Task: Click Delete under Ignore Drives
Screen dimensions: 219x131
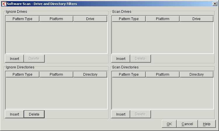Action: pyautogui.click(x=34, y=59)
